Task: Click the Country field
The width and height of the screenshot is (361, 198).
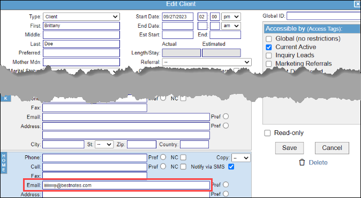Action: point(194,145)
